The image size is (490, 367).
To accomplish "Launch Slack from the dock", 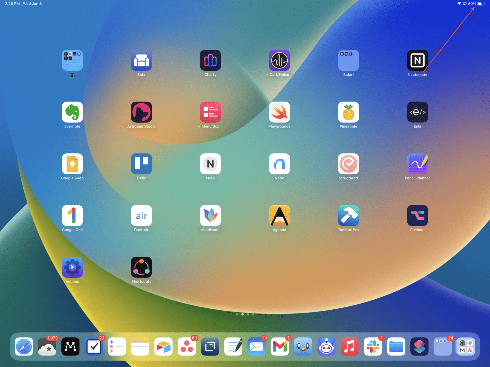I will (373, 347).
